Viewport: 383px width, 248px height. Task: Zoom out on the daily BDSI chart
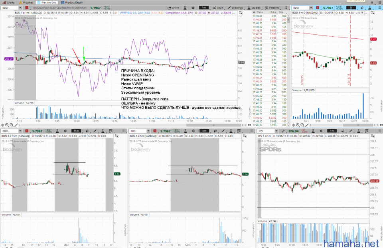302,125
